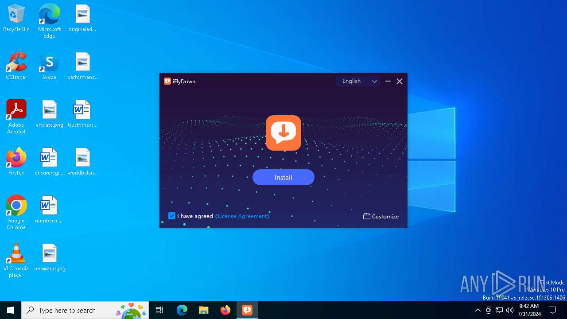Open the volume speaker tray icon

510,310
